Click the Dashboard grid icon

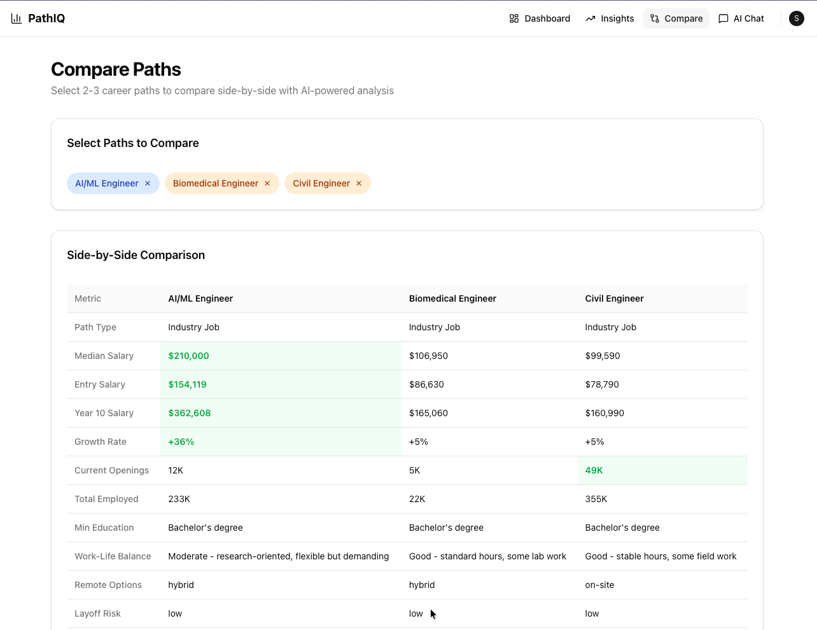tap(514, 18)
